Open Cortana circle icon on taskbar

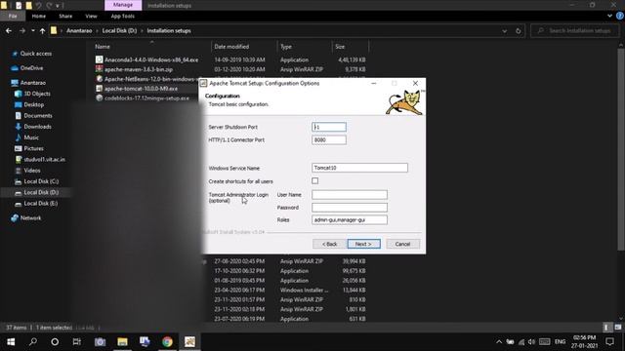pyautogui.click(x=55, y=342)
